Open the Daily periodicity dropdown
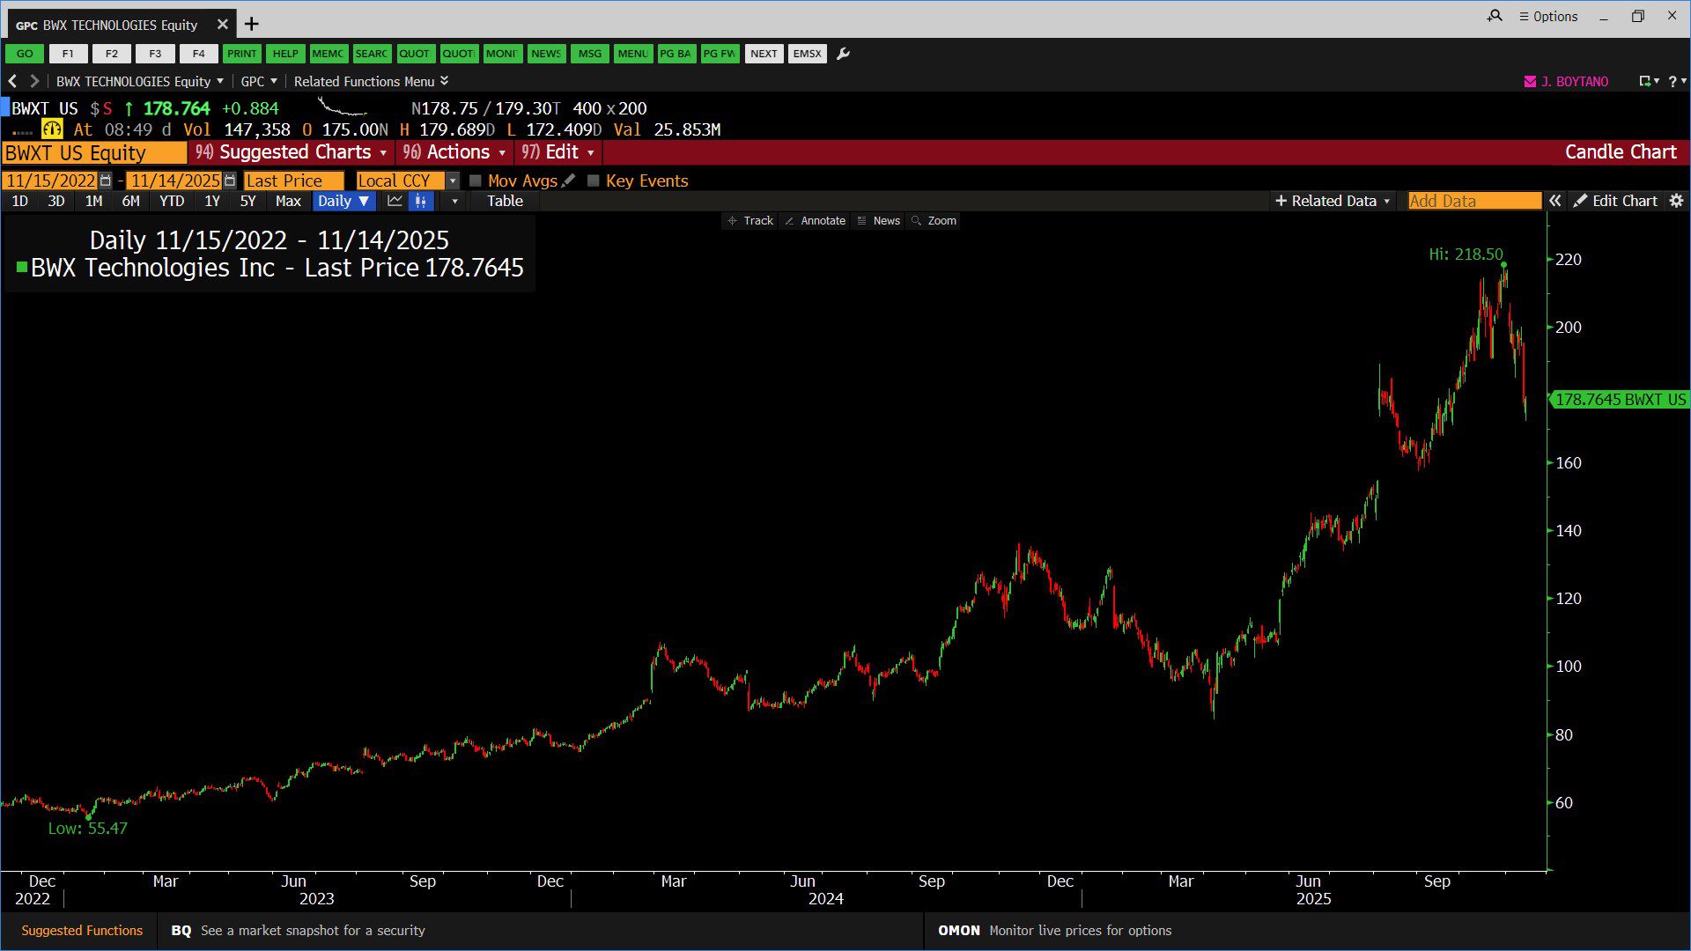This screenshot has height=951, width=1691. [x=343, y=201]
